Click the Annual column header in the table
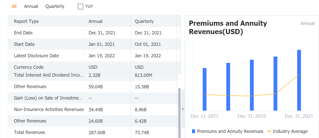 95,21
